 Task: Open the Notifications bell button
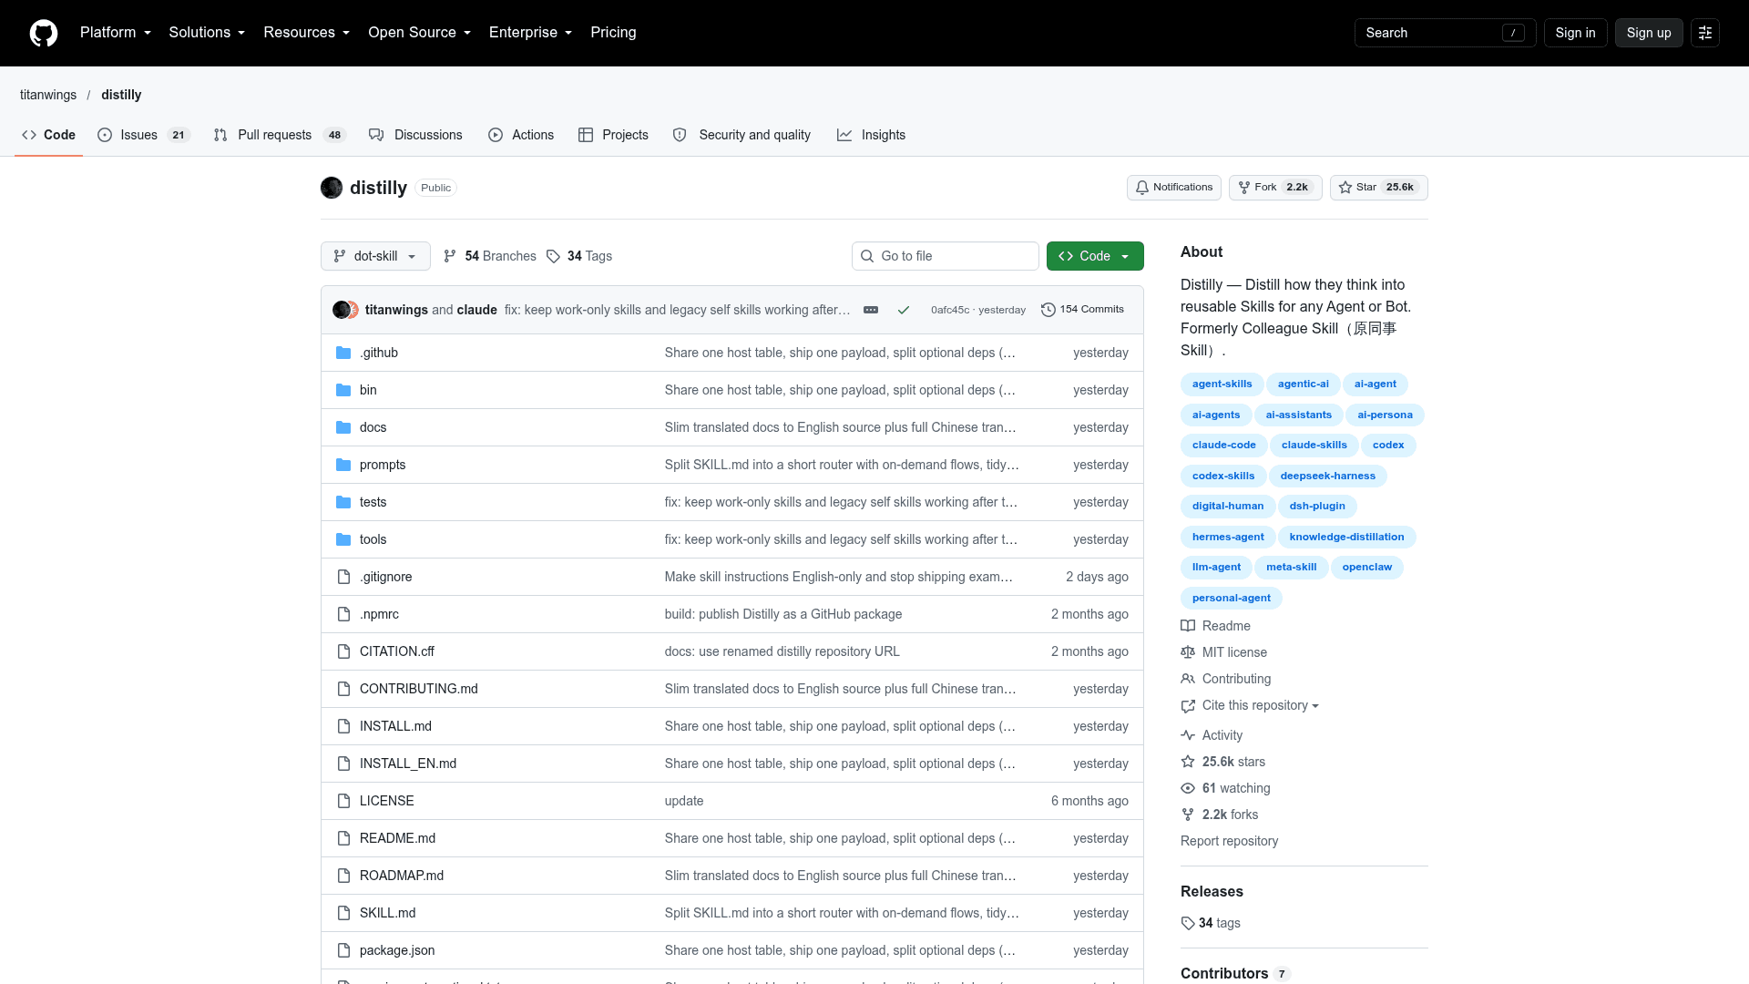[x=1173, y=188]
